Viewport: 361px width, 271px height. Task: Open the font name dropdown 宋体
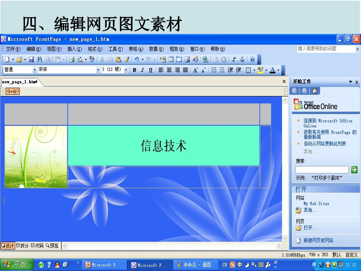(x=98, y=70)
